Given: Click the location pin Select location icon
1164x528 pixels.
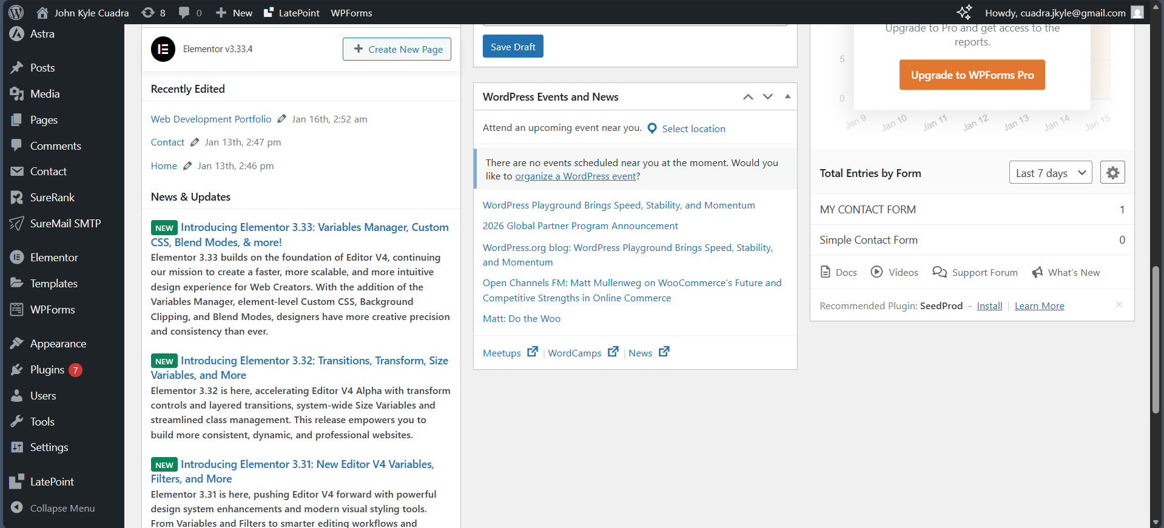Looking at the screenshot, I should click(652, 129).
